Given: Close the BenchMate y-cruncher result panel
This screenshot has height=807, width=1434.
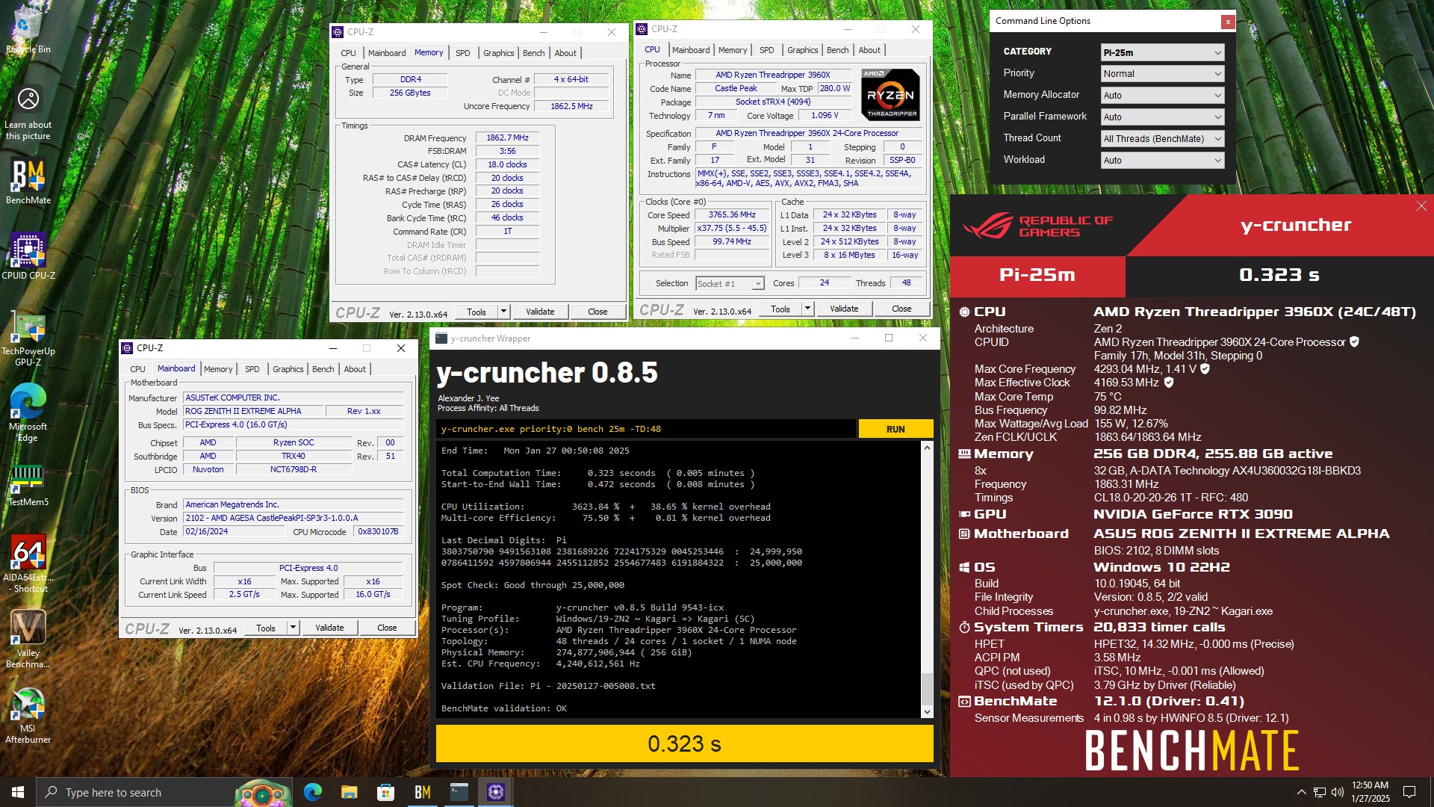Looking at the screenshot, I should (x=1421, y=206).
